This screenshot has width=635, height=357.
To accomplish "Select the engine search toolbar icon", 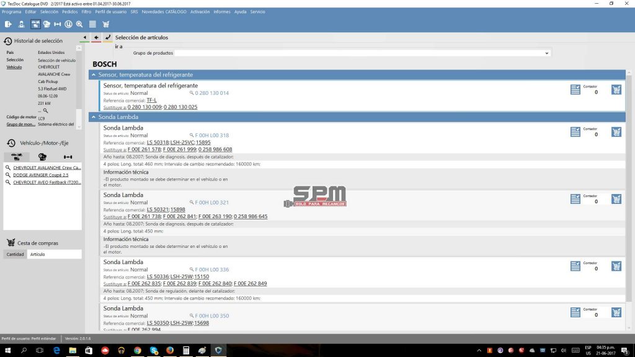I will pyautogui.click(x=47, y=24).
